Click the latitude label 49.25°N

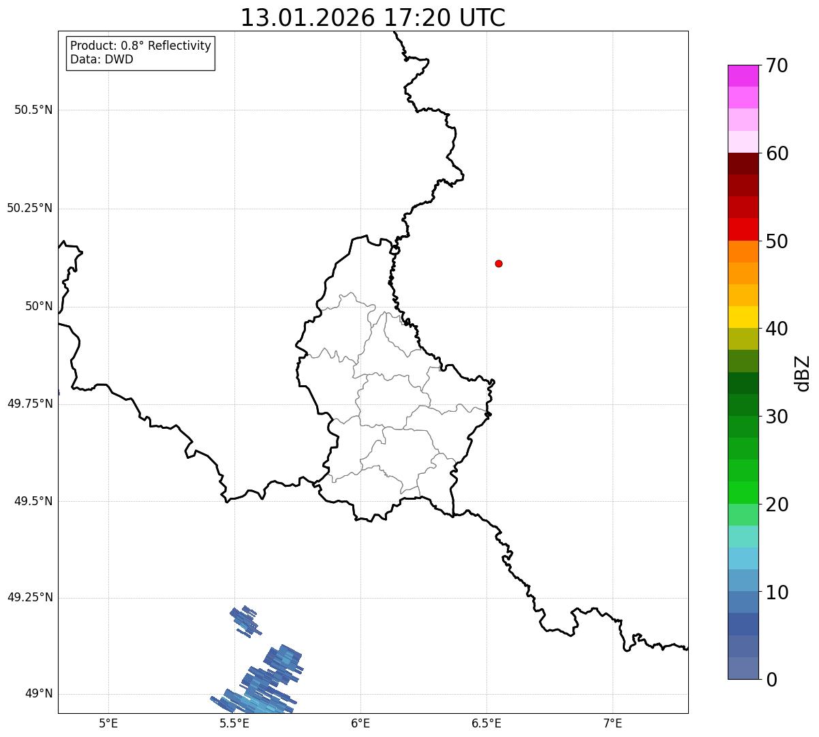[x=29, y=598]
